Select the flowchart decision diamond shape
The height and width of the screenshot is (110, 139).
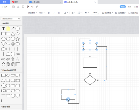point(8,75)
